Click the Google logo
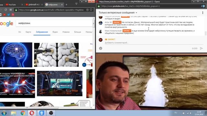Viewport: 207px width, 116px height. [6, 24]
